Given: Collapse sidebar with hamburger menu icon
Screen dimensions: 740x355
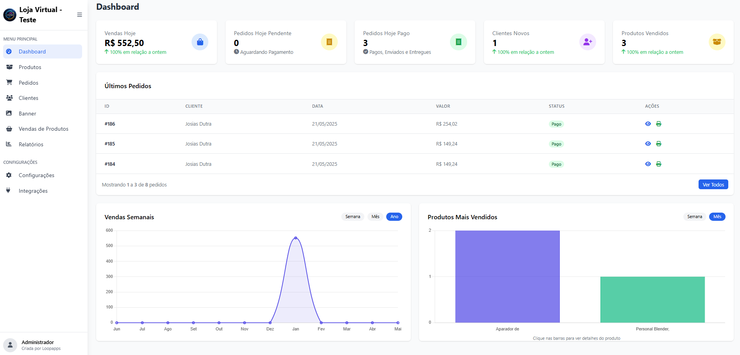Looking at the screenshot, I should [79, 15].
